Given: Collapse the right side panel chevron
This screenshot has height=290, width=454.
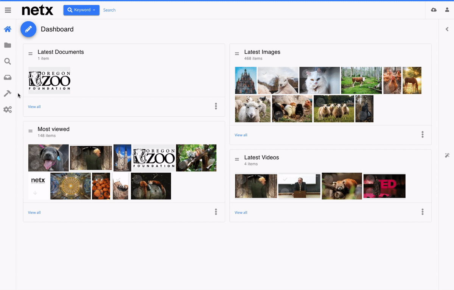Looking at the screenshot, I should point(447,29).
